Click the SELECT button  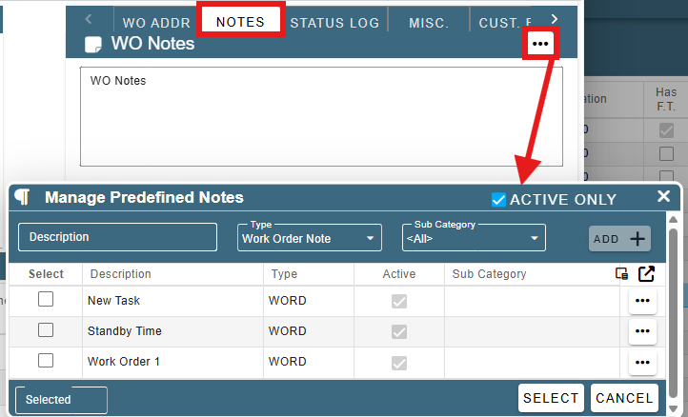551,398
